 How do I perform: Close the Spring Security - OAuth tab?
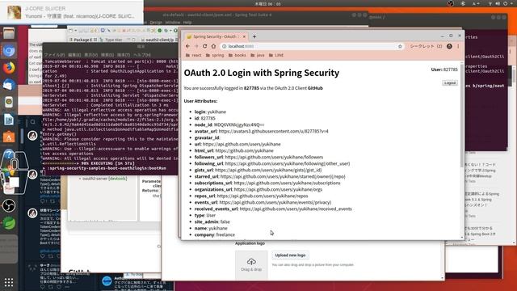click(x=244, y=36)
